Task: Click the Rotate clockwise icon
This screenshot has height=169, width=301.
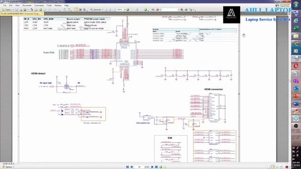Action: click(69, 10)
